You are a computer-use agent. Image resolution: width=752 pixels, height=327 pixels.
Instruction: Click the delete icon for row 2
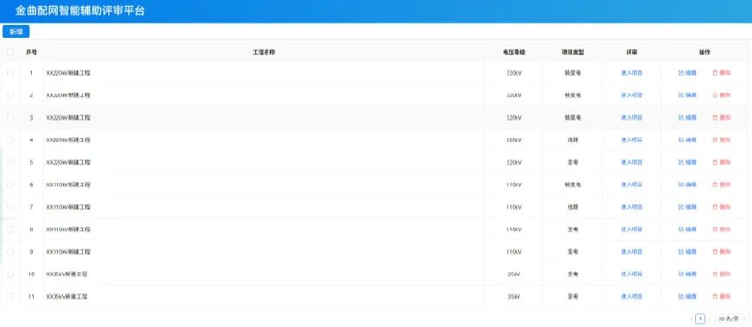[x=715, y=96]
